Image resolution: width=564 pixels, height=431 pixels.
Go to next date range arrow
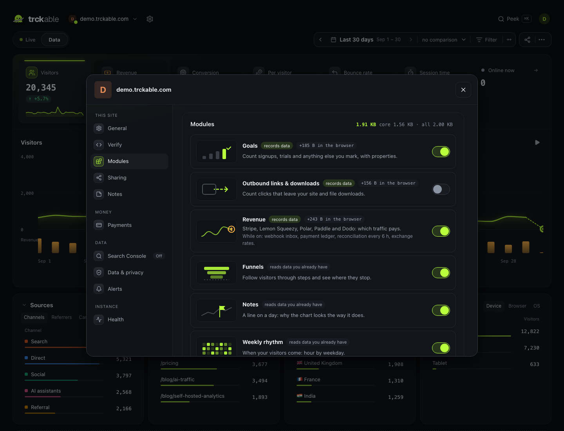pyautogui.click(x=410, y=40)
